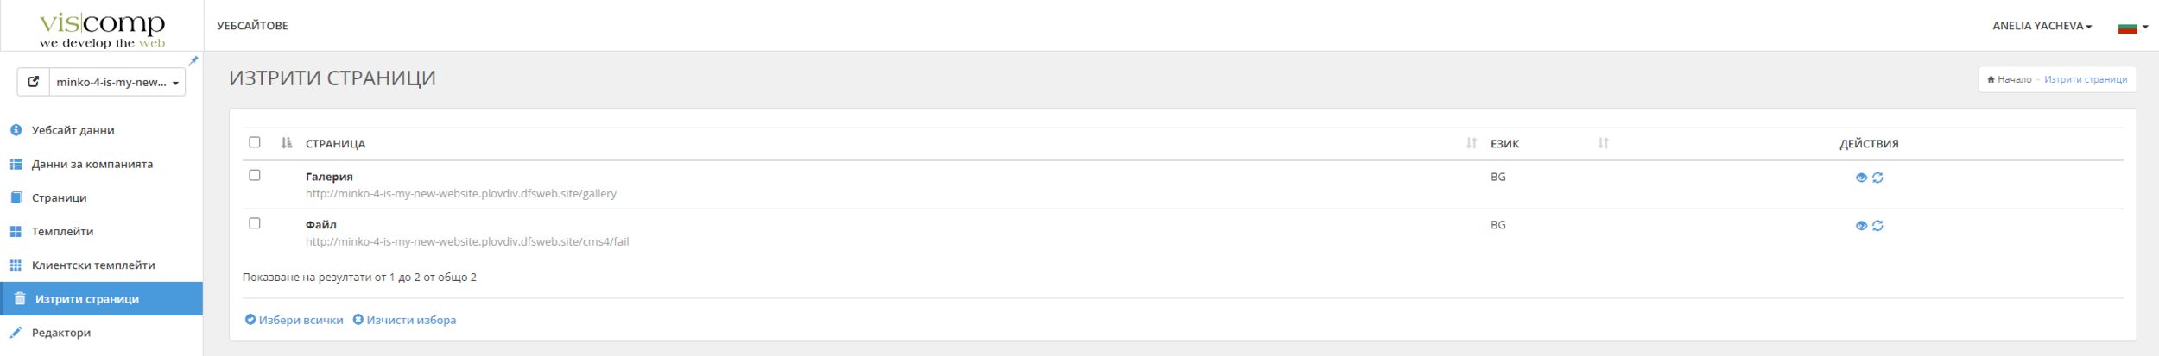Click the eye preview icon for Галерия

coord(1861,178)
